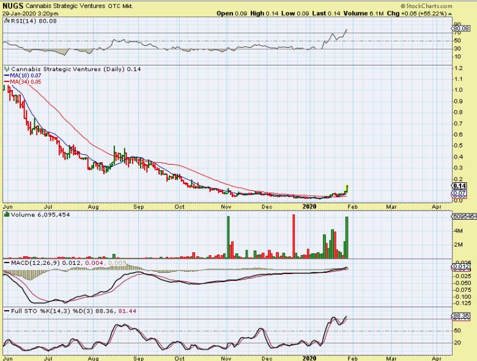Click the Volume 6.1M header value
This screenshot has width=477, height=361.
(364, 13)
